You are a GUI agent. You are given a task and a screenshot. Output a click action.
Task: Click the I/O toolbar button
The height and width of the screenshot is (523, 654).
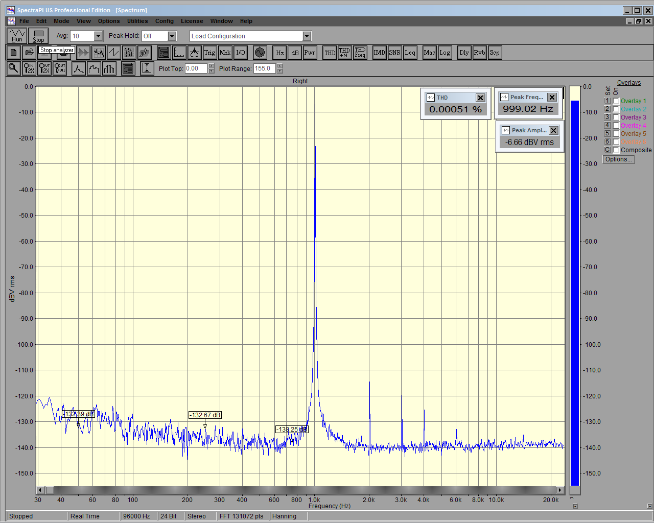coord(241,52)
